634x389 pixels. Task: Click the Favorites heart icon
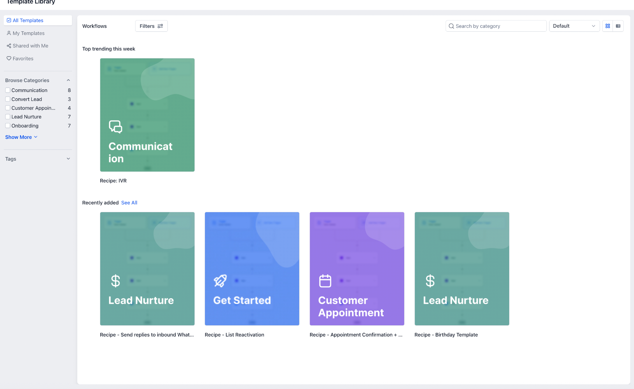tap(9, 58)
